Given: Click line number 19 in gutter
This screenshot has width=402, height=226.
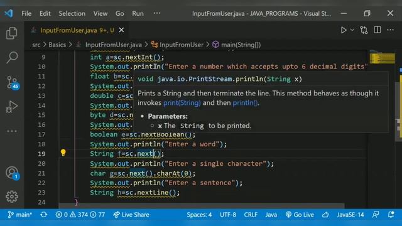Looking at the screenshot, I should [x=41, y=154].
